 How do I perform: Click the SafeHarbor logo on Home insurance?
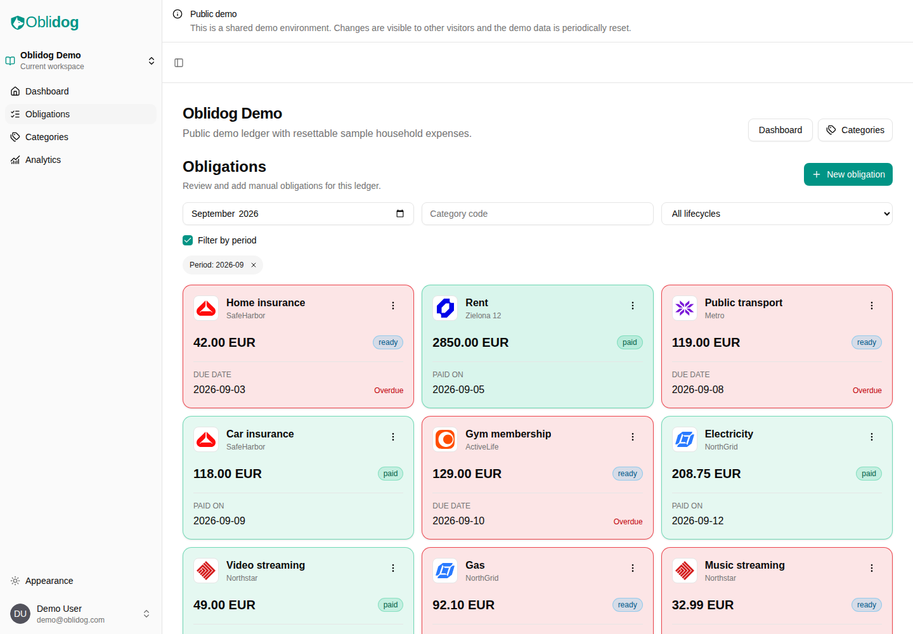pos(206,308)
